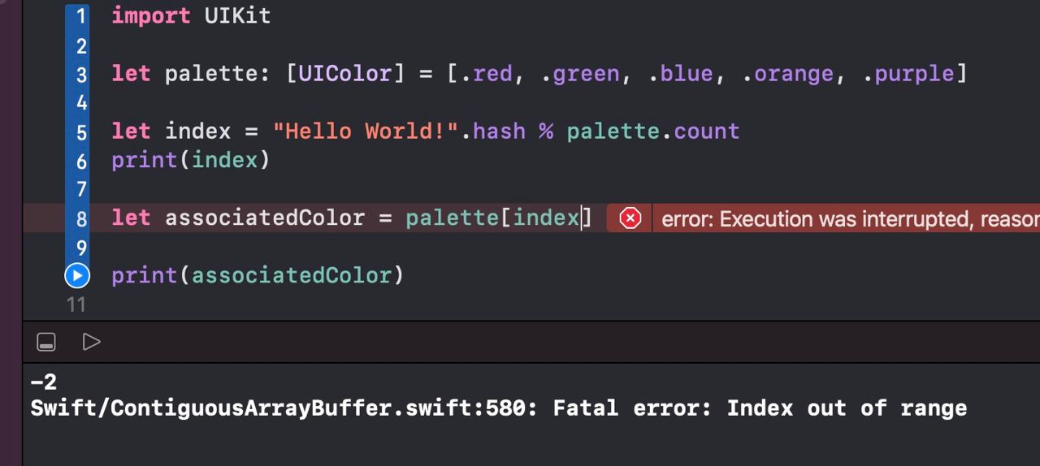Click associatedColor inside the last print call
Screen dimensions: 1040x466
pyautogui.click(x=292, y=276)
